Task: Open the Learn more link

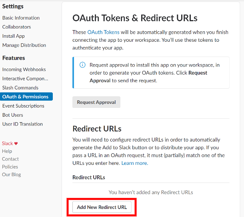Action: (x=135, y=163)
